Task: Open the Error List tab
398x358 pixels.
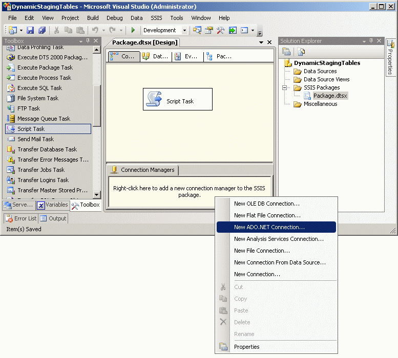Action: pos(22,218)
